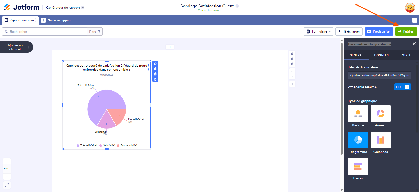This screenshot has width=419, height=192.
Task: Select the Basique chart type
Action: pyautogui.click(x=358, y=114)
